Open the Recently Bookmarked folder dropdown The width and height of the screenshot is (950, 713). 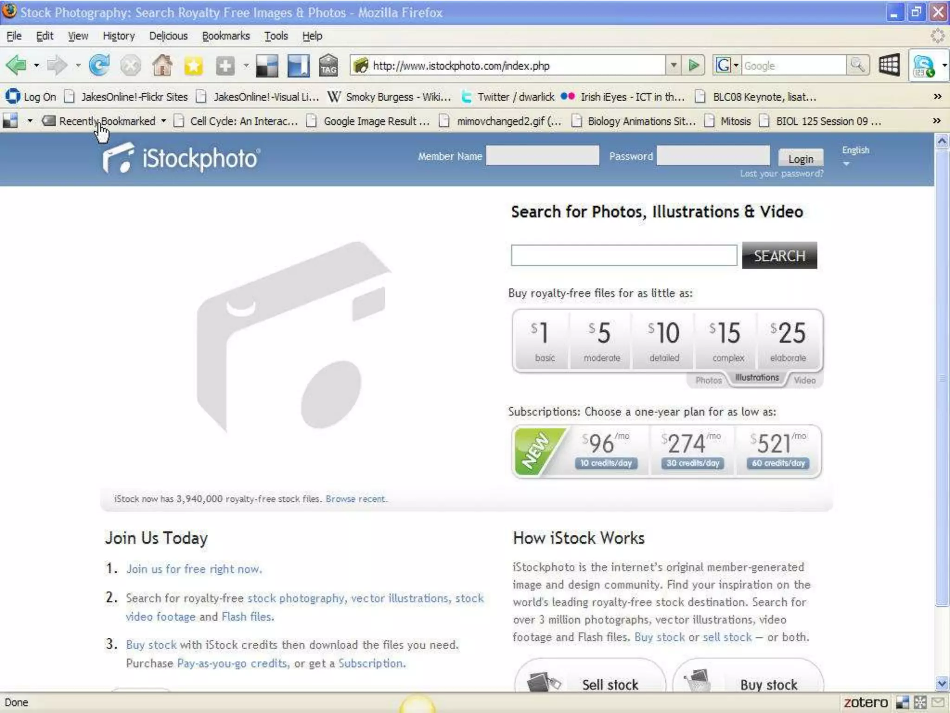point(108,121)
